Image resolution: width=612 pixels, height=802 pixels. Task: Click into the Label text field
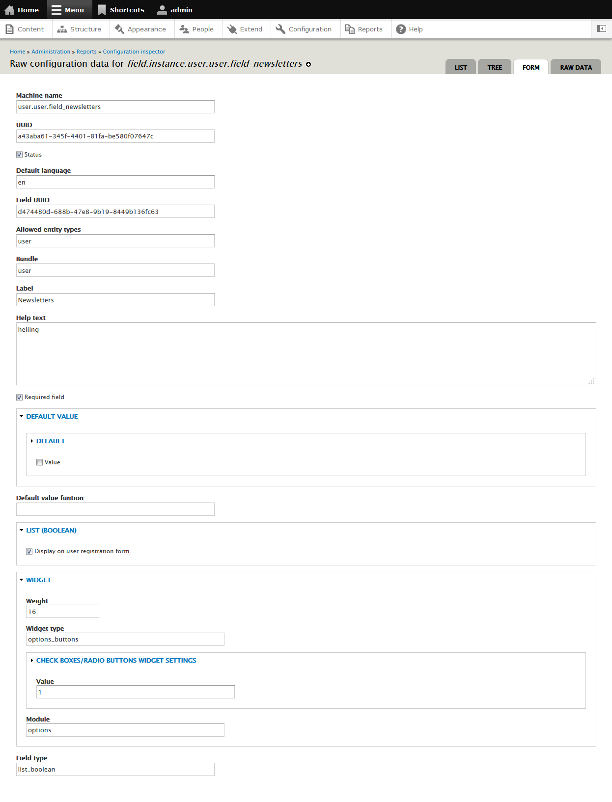pyautogui.click(x=115, y=300)
